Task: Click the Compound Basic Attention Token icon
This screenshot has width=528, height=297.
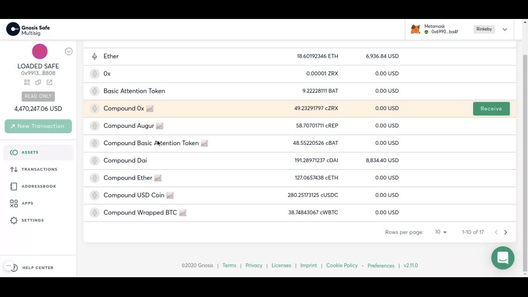Action: click(x=94, y=143)
